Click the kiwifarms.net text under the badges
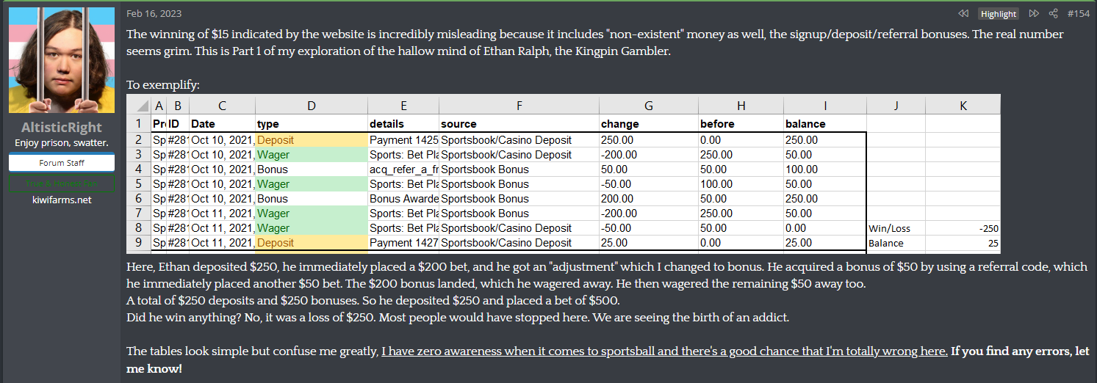 tap(61, 200)
